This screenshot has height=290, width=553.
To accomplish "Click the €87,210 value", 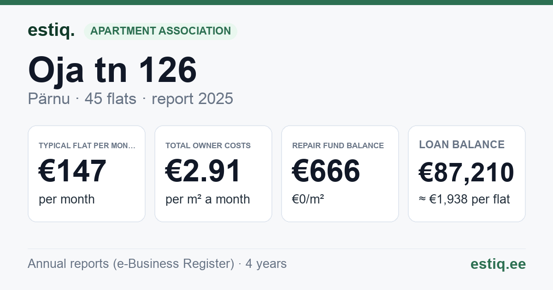I will (466, 173).
